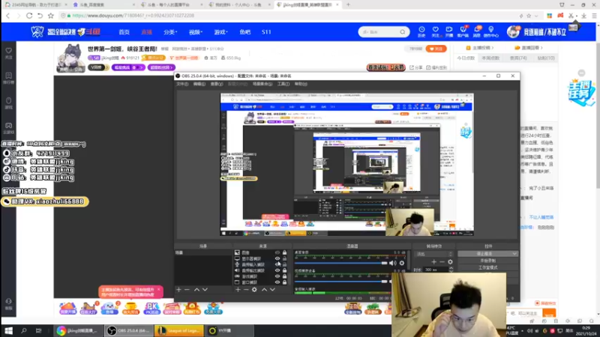Open Douyu client download icon
600x337 pixels.
click(463, 31)
